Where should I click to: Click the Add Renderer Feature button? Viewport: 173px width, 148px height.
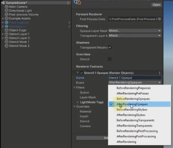coord(92,138)
